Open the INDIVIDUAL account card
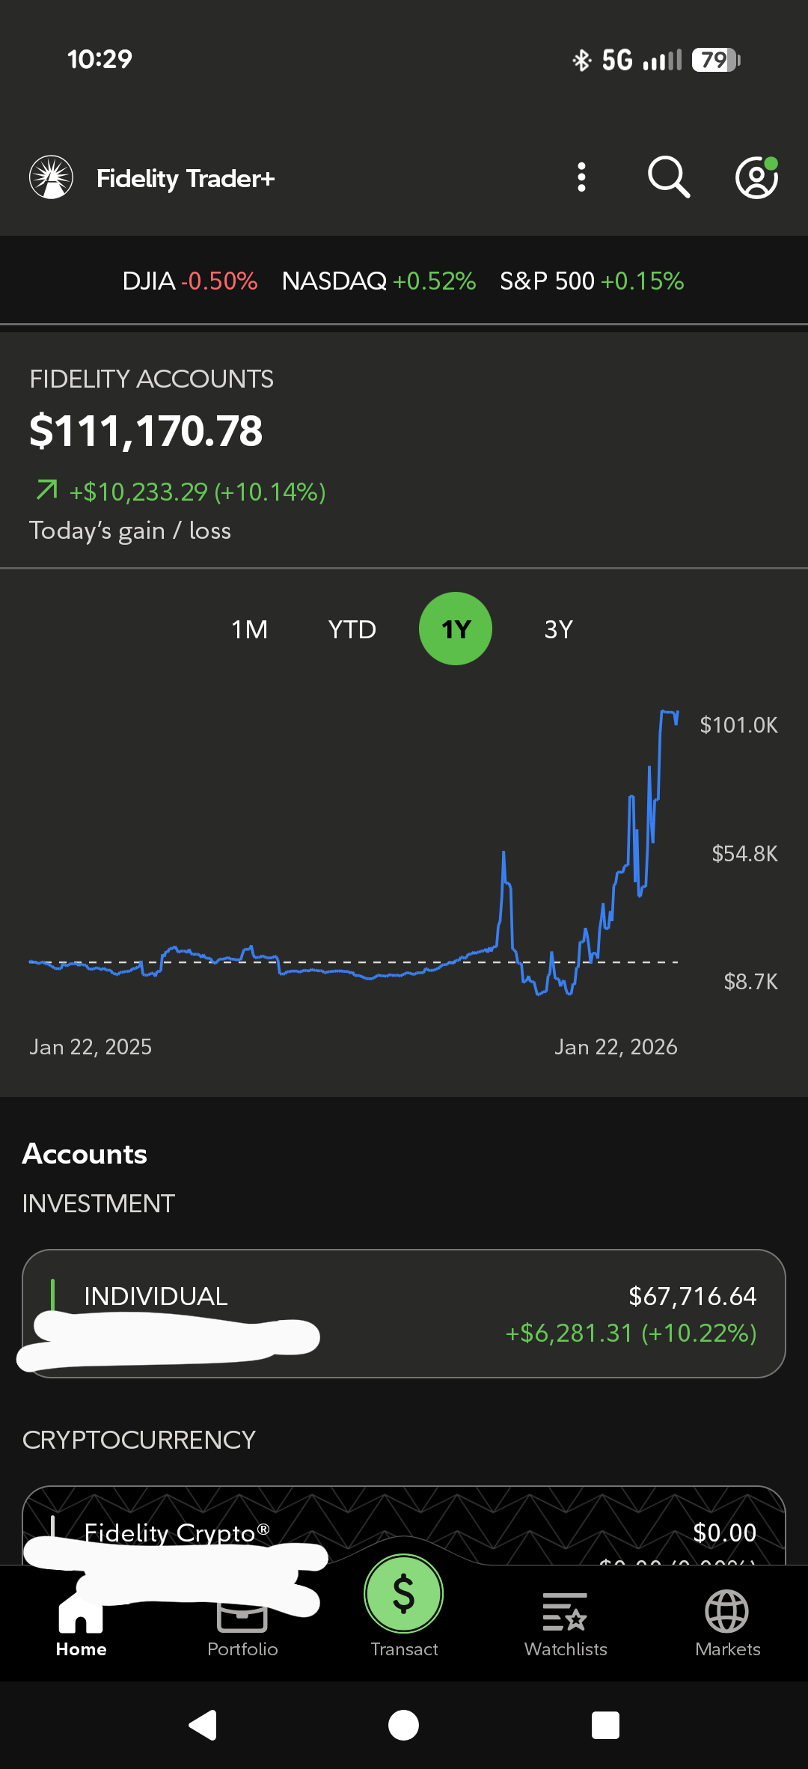 point(404,1313)
